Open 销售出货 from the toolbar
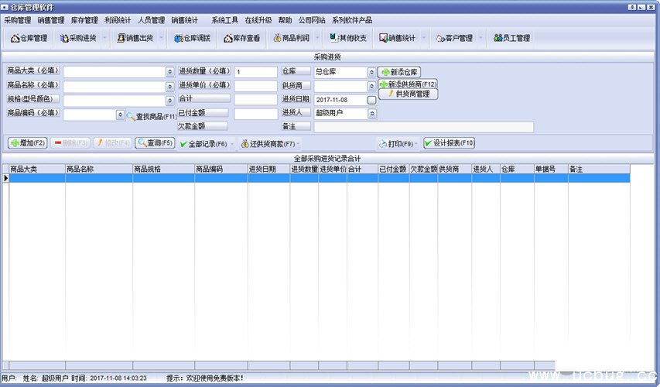The height and width of the screenshot is (387, 660). (135, 38)
